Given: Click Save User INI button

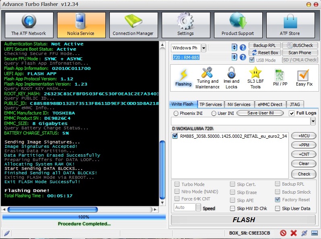Looking at the screenshot, I should (x=260, y=113).
